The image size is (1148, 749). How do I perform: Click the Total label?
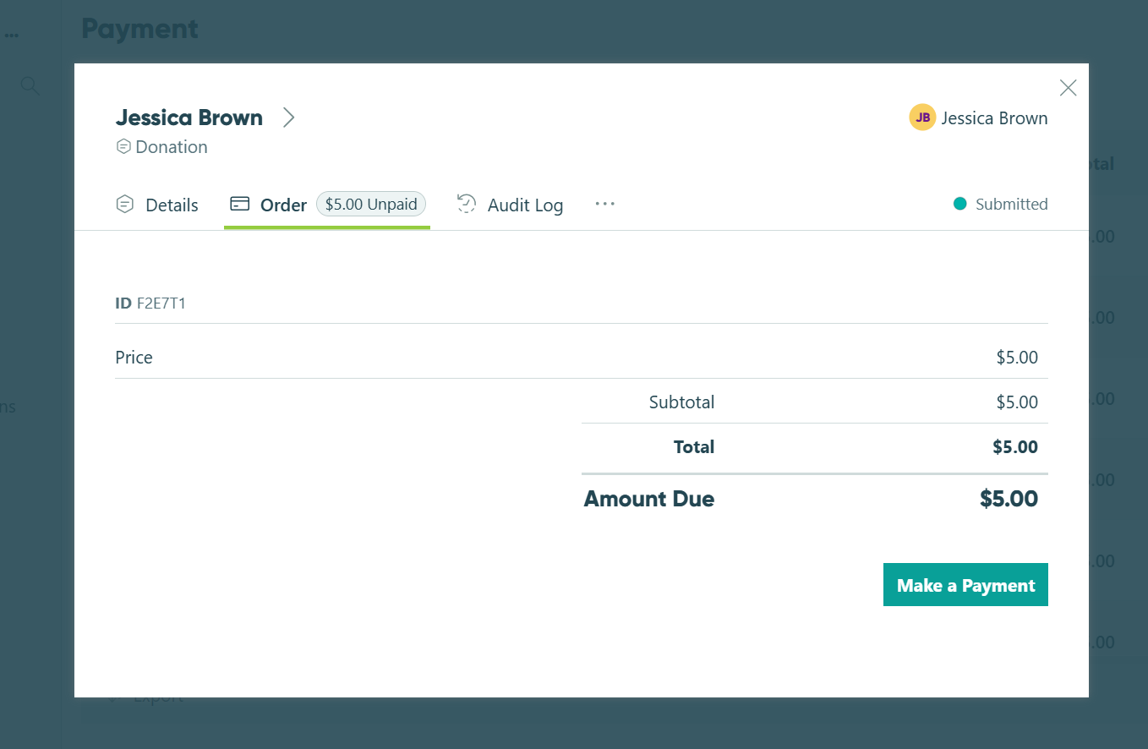pyautogui.click(x=694, y=447)
